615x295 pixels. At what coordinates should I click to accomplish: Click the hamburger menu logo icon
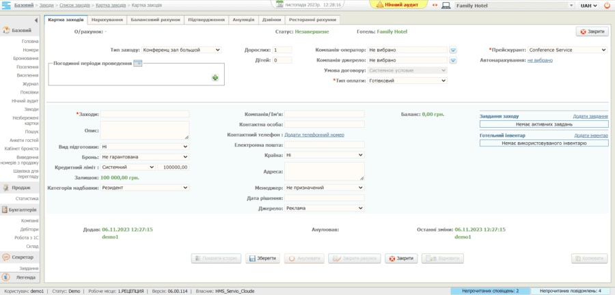[x=8, y=5]
